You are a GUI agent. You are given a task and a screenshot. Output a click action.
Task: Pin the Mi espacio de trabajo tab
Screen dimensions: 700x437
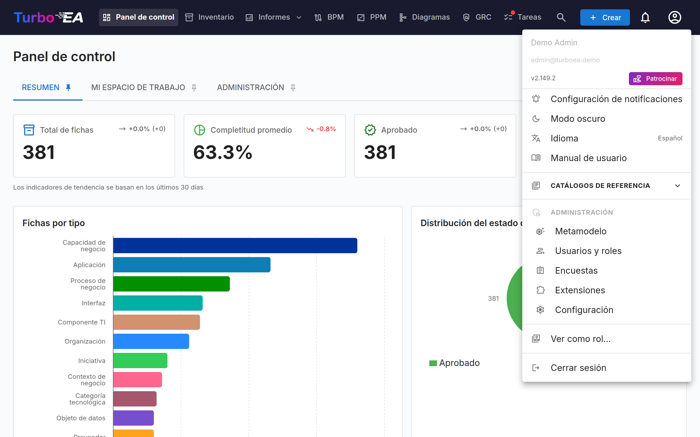tap(194, 88)
